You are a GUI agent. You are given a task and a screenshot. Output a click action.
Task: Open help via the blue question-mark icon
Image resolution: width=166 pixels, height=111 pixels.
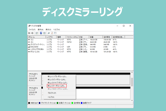click(x=41, y=33)
